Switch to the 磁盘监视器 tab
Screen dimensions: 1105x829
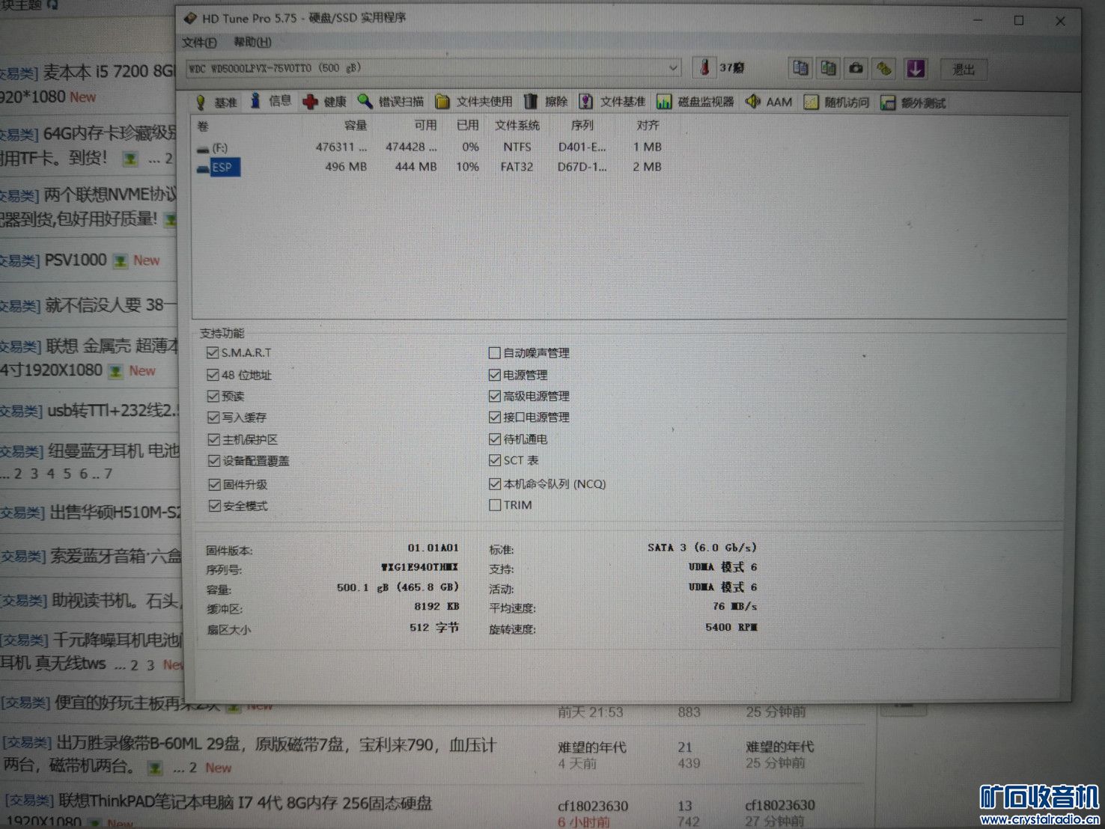pyautogui.click(x=695, y=102)
